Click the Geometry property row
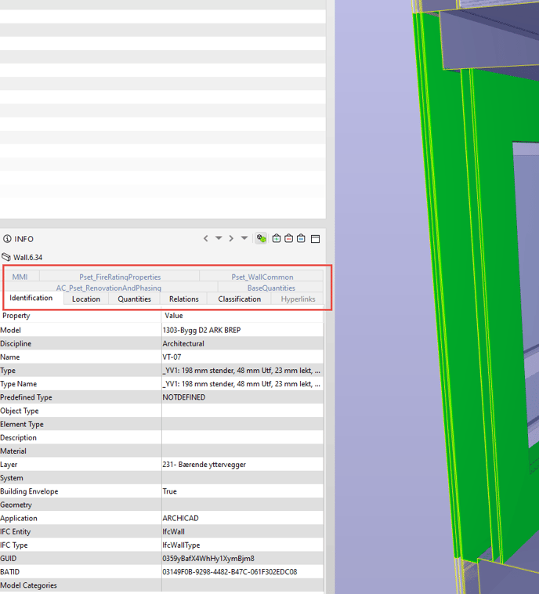The height and width of the screenshot is (594, 539). click(x=161, y=505)
